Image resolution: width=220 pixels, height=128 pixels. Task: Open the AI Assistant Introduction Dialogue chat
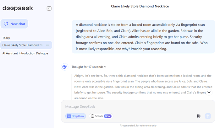25,53
